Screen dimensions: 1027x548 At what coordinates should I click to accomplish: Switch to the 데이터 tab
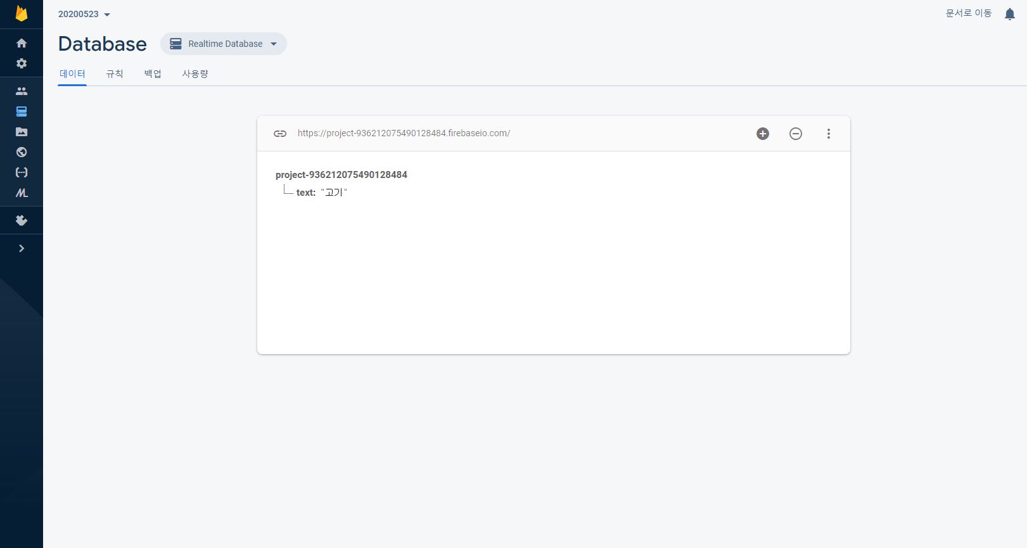coord(72,73)
